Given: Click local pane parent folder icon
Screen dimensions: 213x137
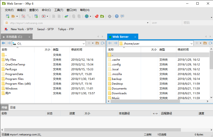Looking at the screenshot, I should tap(97, 43).
